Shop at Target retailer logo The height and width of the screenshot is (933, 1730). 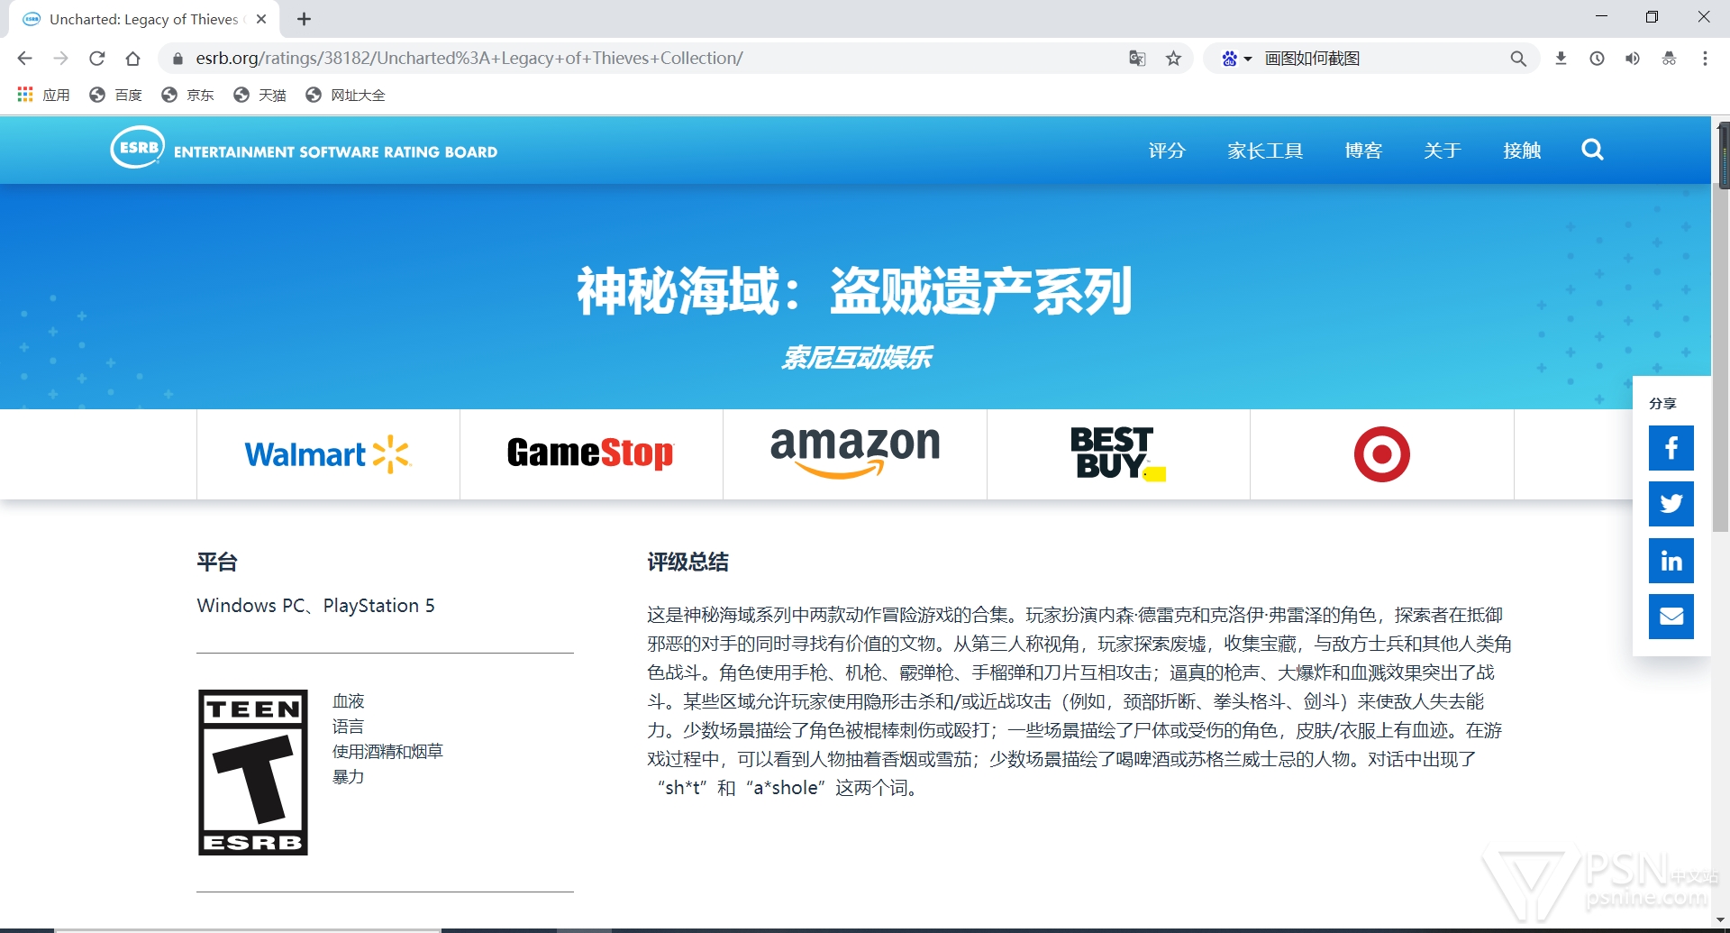(1381, 454)
